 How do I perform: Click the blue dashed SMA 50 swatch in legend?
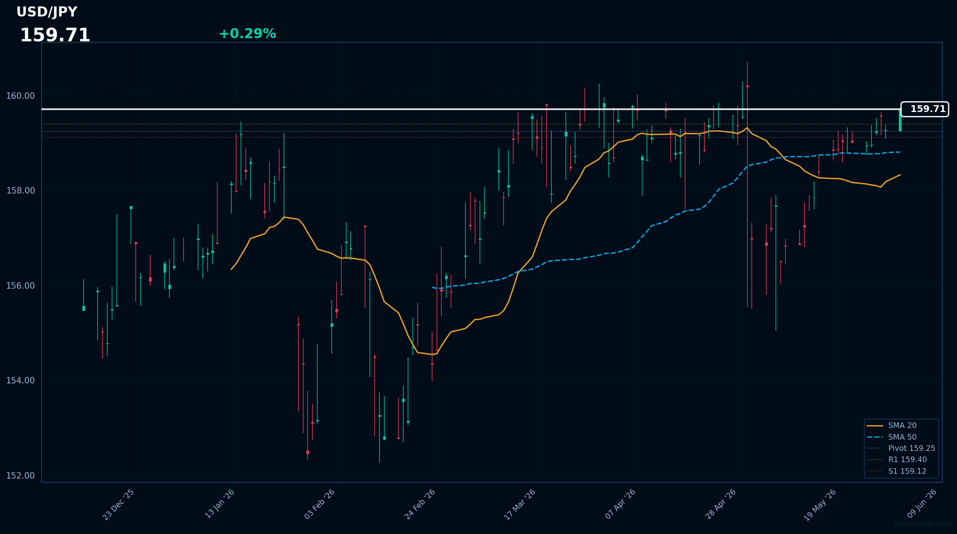[x=875, y=437]
